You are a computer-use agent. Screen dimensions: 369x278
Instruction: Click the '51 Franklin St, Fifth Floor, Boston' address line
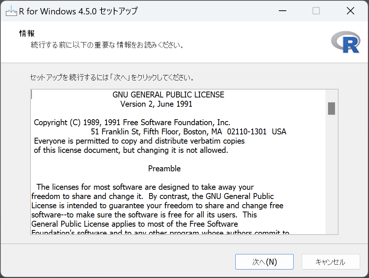pyautogui.click(x=188, y=132)
